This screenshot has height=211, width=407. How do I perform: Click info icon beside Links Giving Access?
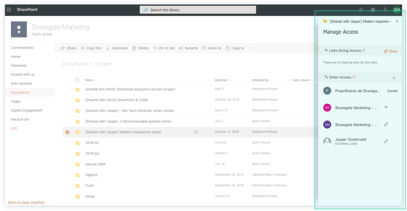click(x=364, y=51)
